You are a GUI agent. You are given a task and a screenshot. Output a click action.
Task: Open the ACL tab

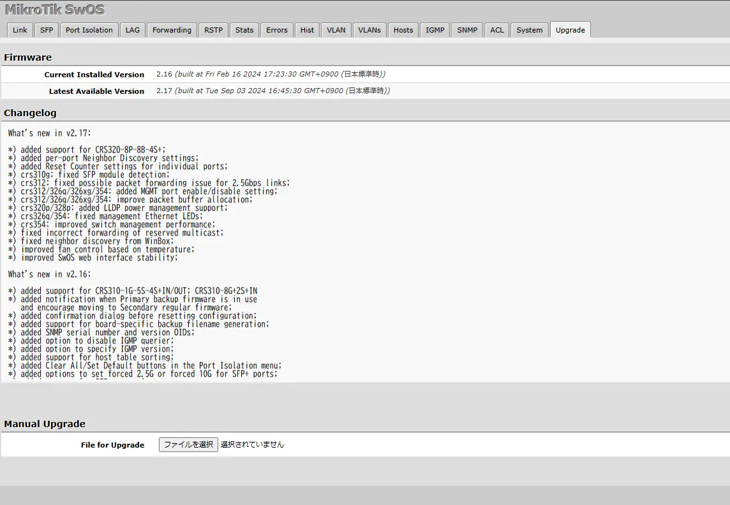point(497,30)
